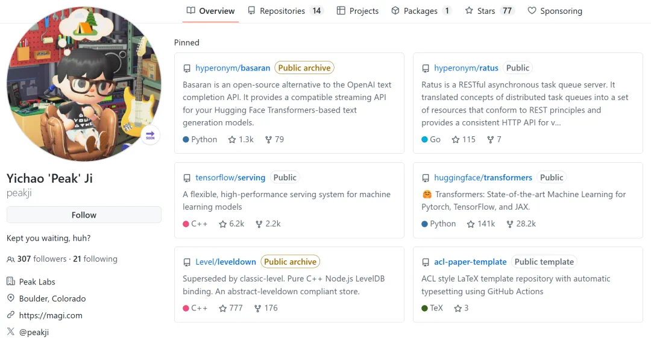Image resolution: width=651 pixels, height=343 pixels.
Task: Click the profile avatar picture
Action: tap(84, 84)
